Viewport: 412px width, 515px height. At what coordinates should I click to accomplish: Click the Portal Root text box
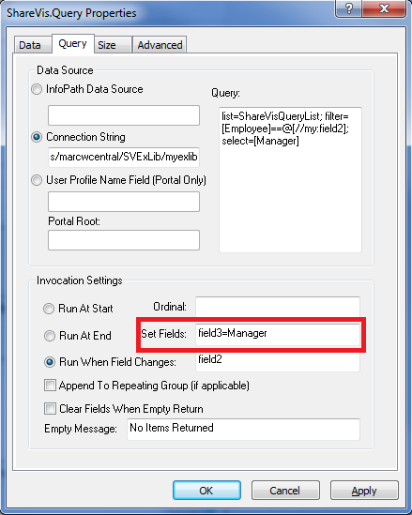tap(124, 240)
